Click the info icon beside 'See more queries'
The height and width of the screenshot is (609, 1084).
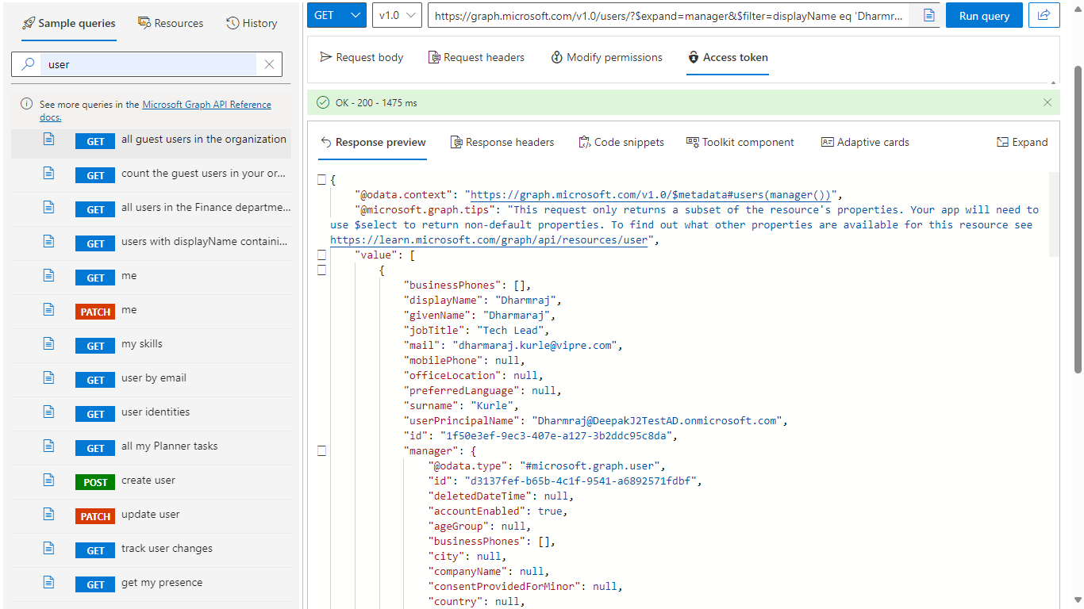[x=26, y=104]
